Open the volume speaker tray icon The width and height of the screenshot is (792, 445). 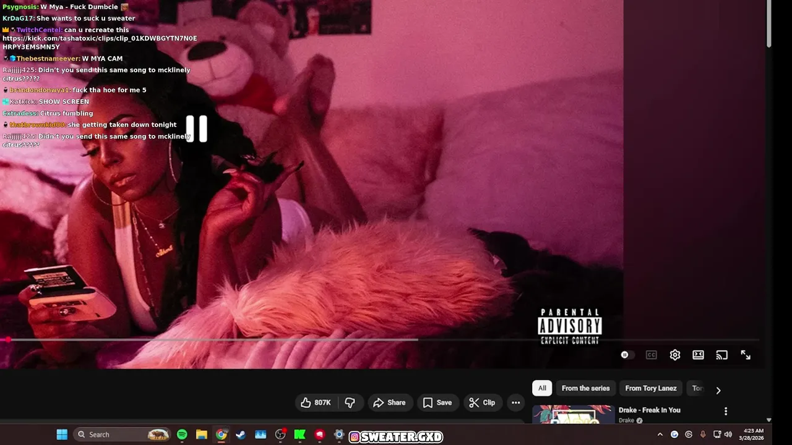tap(728, 434)
